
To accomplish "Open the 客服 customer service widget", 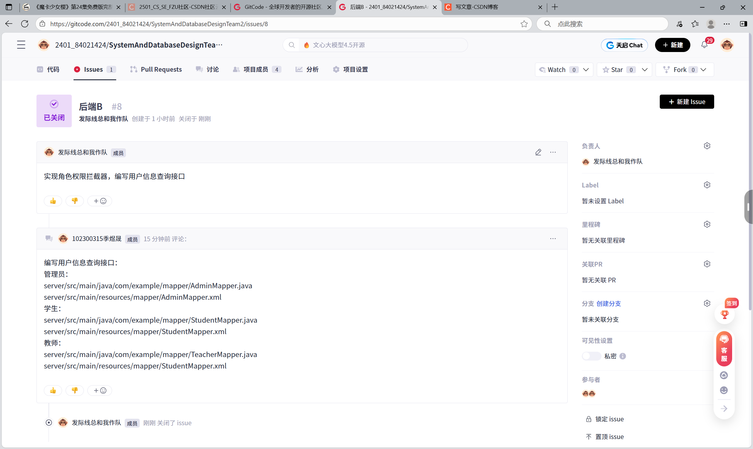I will [724, 349].
